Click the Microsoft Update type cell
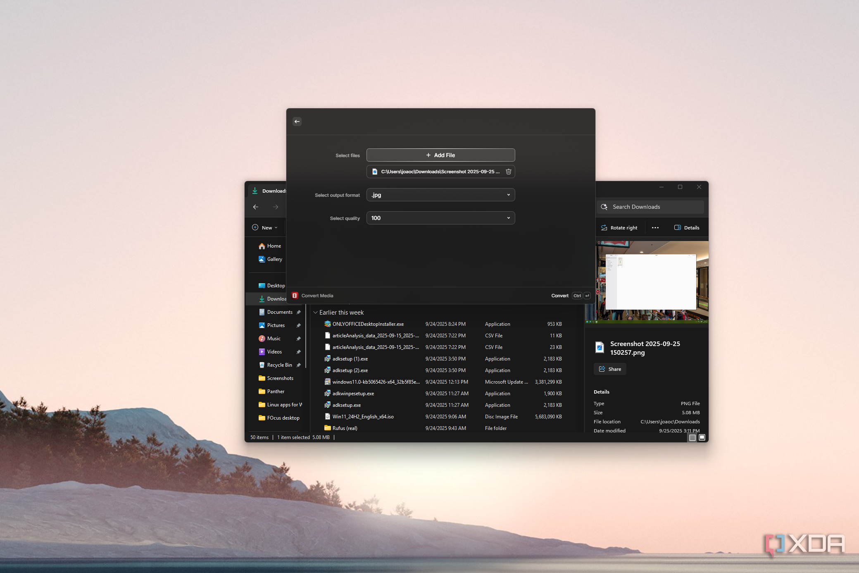This screenshot has width=859, height=573. click(x=506, y=382)
